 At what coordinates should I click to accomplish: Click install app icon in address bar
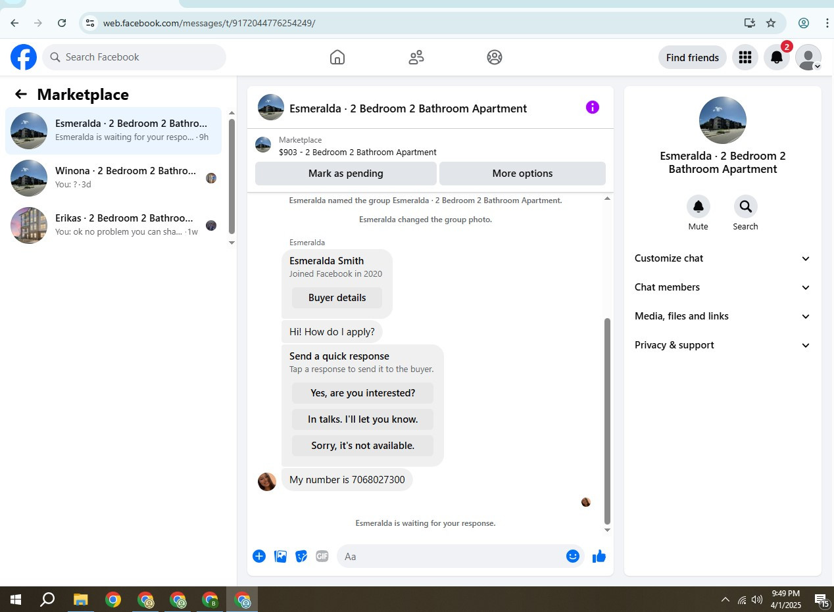coord(749,23)
